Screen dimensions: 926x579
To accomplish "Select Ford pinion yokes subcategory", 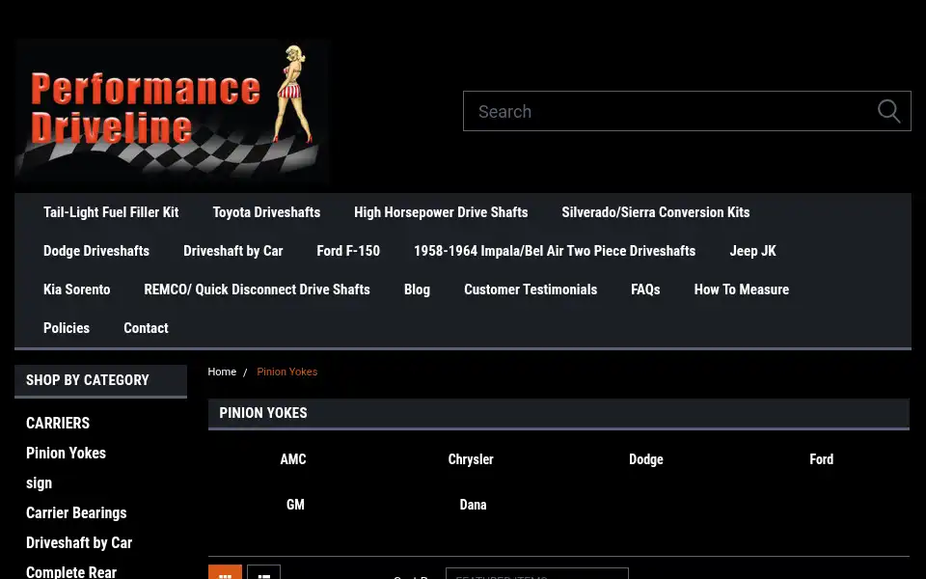I will point(822,459).
